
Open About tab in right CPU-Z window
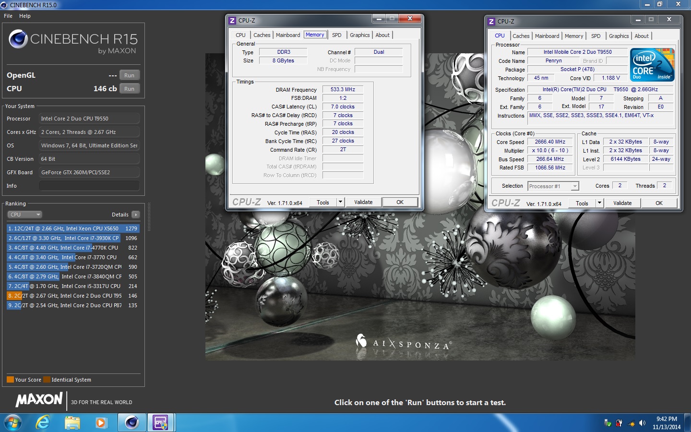(x=642, y=36)
